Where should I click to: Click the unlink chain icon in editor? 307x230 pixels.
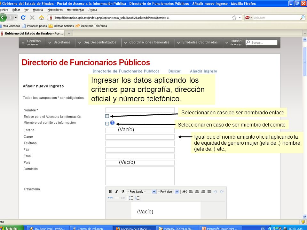tap(123, 198)
